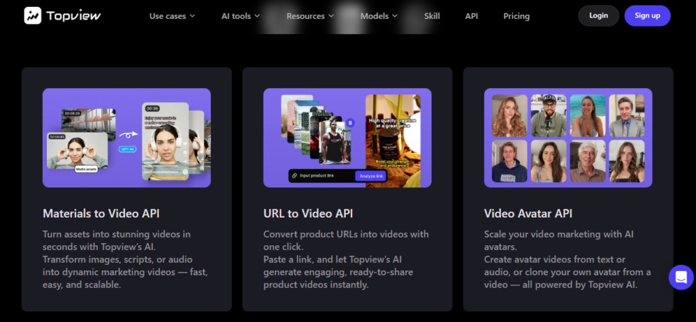
Task: Open the URL to Video API heading
Action: 308,213
